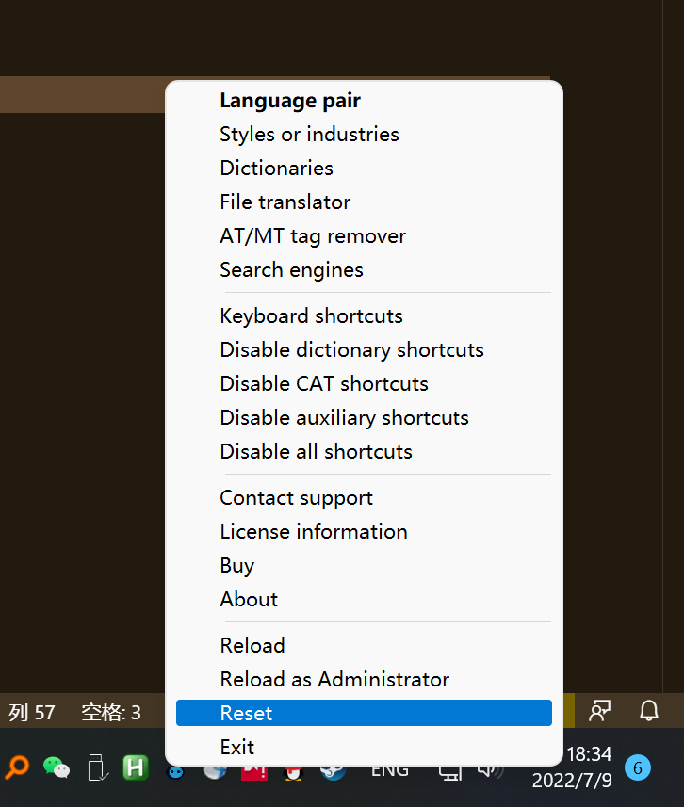Open the Search engines settings entry
Viewport: 684px width, 807px height.
coord(291,270)
